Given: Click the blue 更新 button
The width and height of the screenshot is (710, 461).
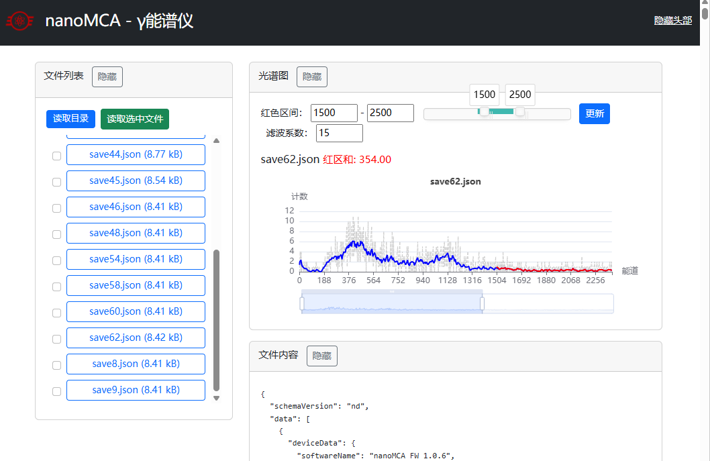Looking at the screenshot, I should pyautogui.click(x=595, y=113).
